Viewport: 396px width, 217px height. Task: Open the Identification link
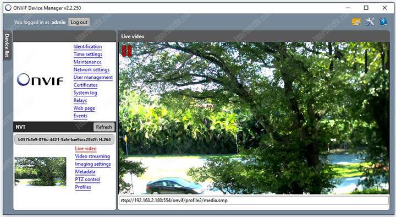pyautogui.click(x=87, y=46)
